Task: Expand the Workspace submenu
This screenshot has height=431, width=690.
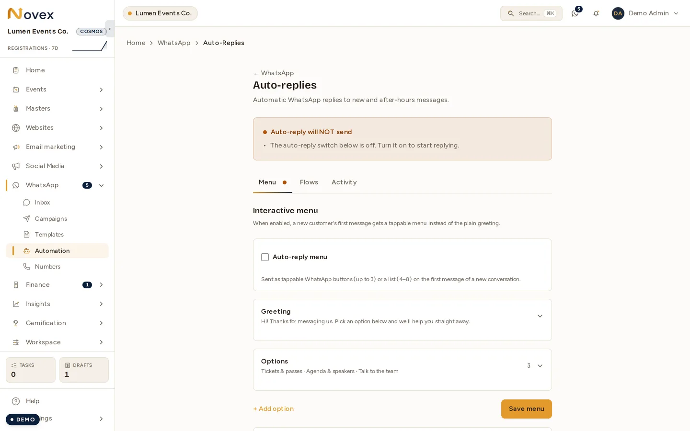Action: pyautogui.click(x=101, y=342)
